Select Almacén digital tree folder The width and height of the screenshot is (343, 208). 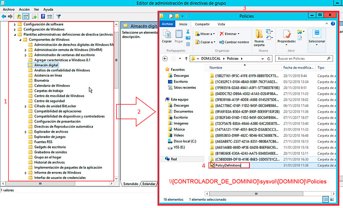tap(43, 65)
